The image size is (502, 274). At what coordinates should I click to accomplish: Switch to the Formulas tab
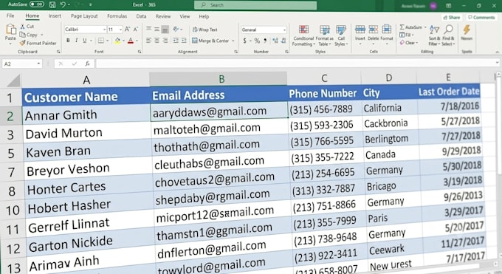pyautogui.click(x=117, y=16)
